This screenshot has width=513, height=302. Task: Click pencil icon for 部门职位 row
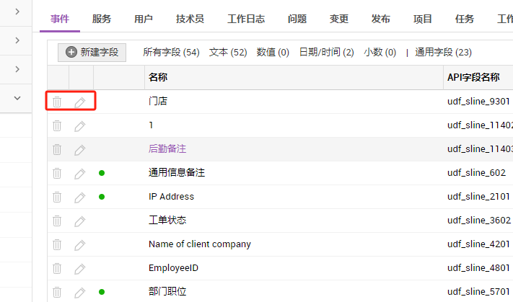(x=80, y=292)
